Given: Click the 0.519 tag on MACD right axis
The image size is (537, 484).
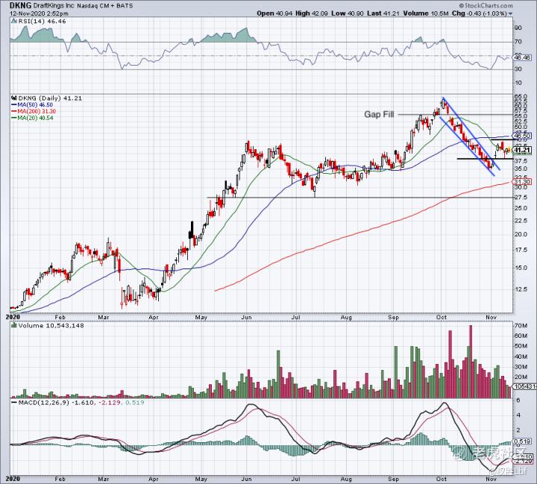Looking at the screenshot, I should (522, 442).
